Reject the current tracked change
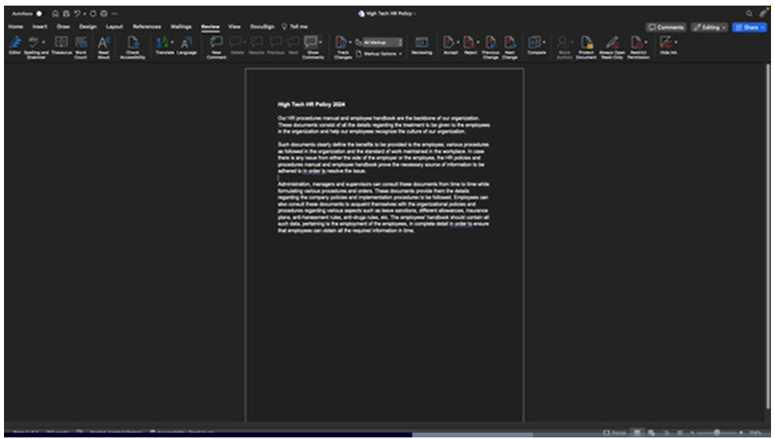 click(x=469, y=46)
